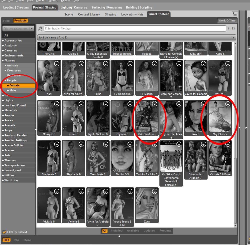Click the download icon on Zyra
The height and width of the screenshot is (245, 250).
tap(154, 191)
